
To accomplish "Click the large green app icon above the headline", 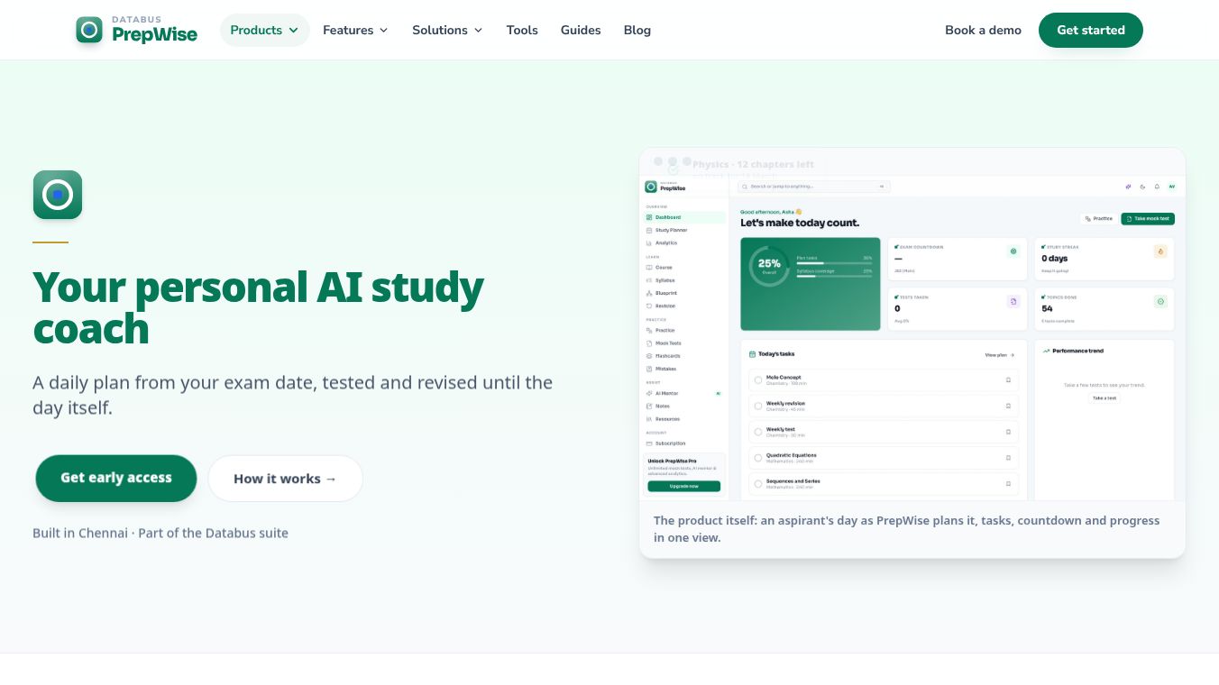I will tap(58, 195).
